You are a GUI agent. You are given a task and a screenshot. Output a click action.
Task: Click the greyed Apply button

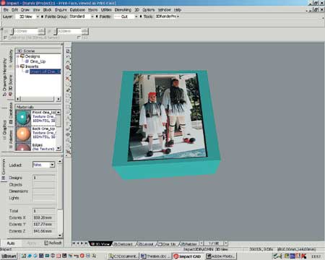32,243
